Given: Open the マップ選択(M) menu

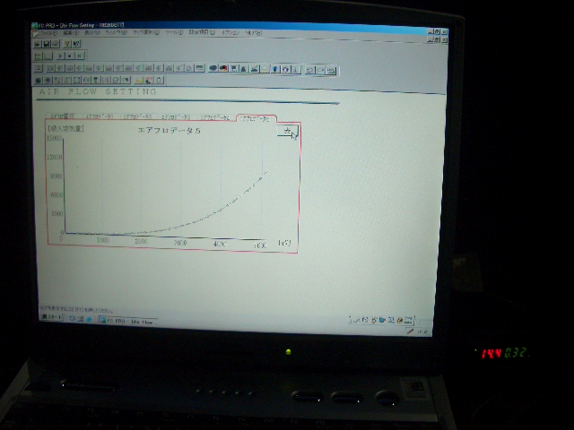Looking at the screenshot, I should (146, 32).
